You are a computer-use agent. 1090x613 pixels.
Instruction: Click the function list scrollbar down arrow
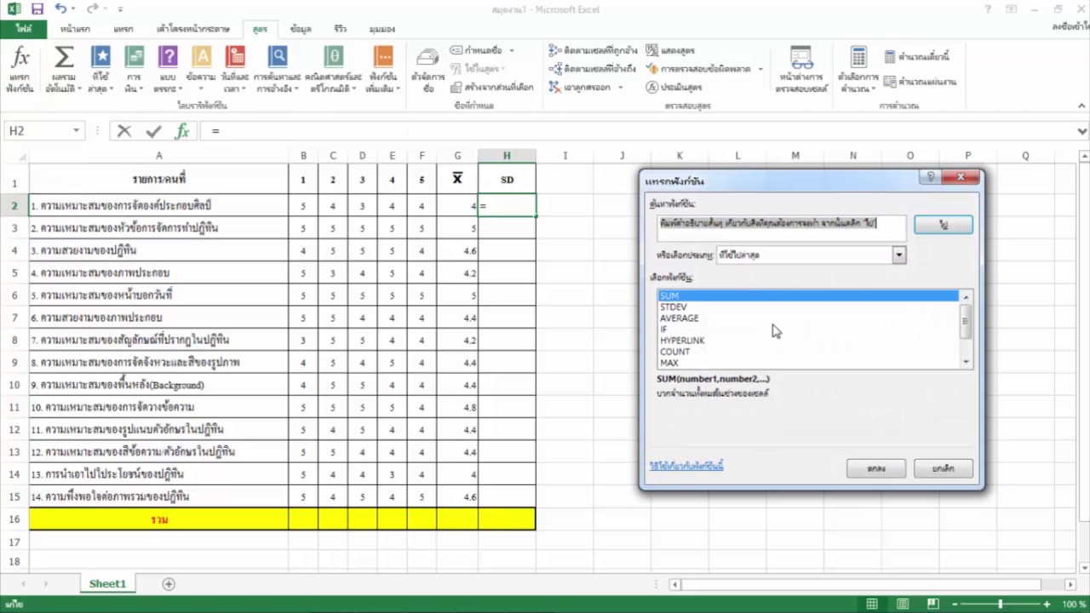coord(966,362)
